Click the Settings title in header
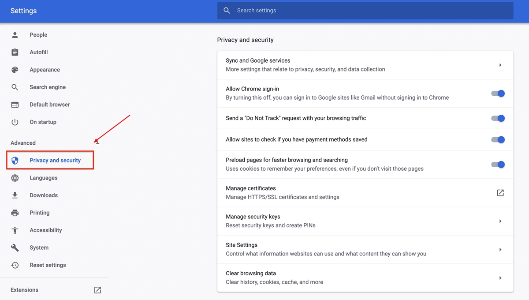Image resolution: width=529 pixels, height=300 pixels. 24,11
